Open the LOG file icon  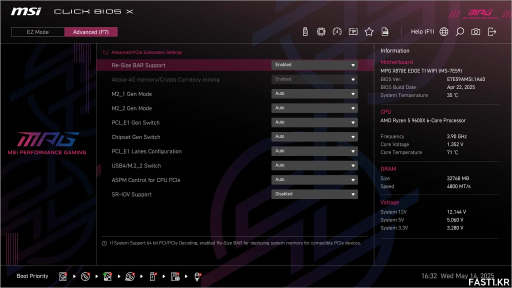pyautogui.click(x=385, y=31)
